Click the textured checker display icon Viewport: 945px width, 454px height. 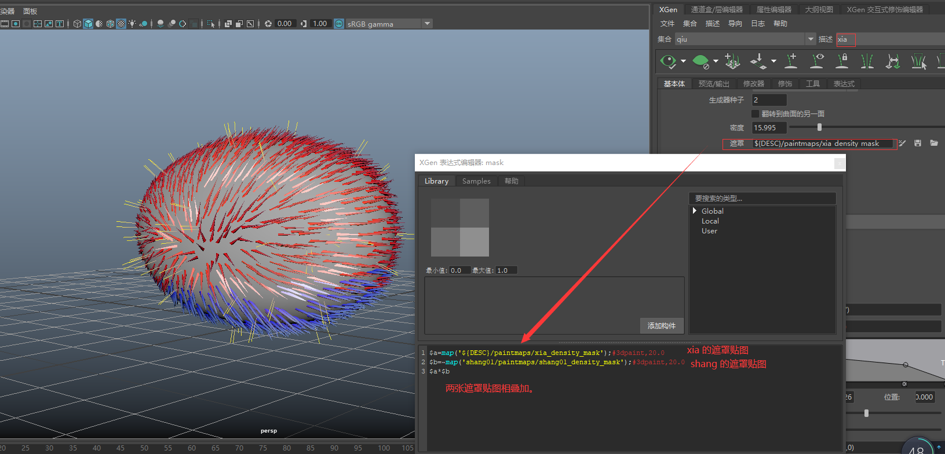tap(121, 24)
